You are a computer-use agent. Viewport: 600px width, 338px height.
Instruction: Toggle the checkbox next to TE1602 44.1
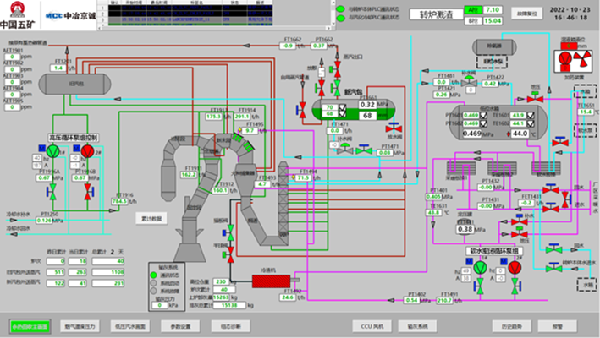point(531,123)
